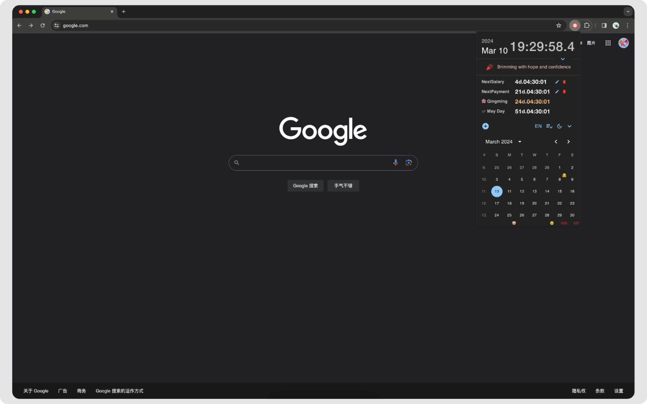
Task: Add a new countdown with plus icon
Action: (x=485, y=126)
